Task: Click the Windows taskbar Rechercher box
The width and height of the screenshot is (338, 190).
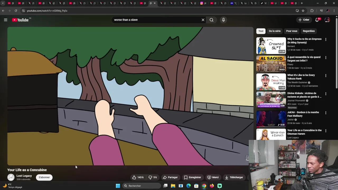Action: tap(142, 186)
